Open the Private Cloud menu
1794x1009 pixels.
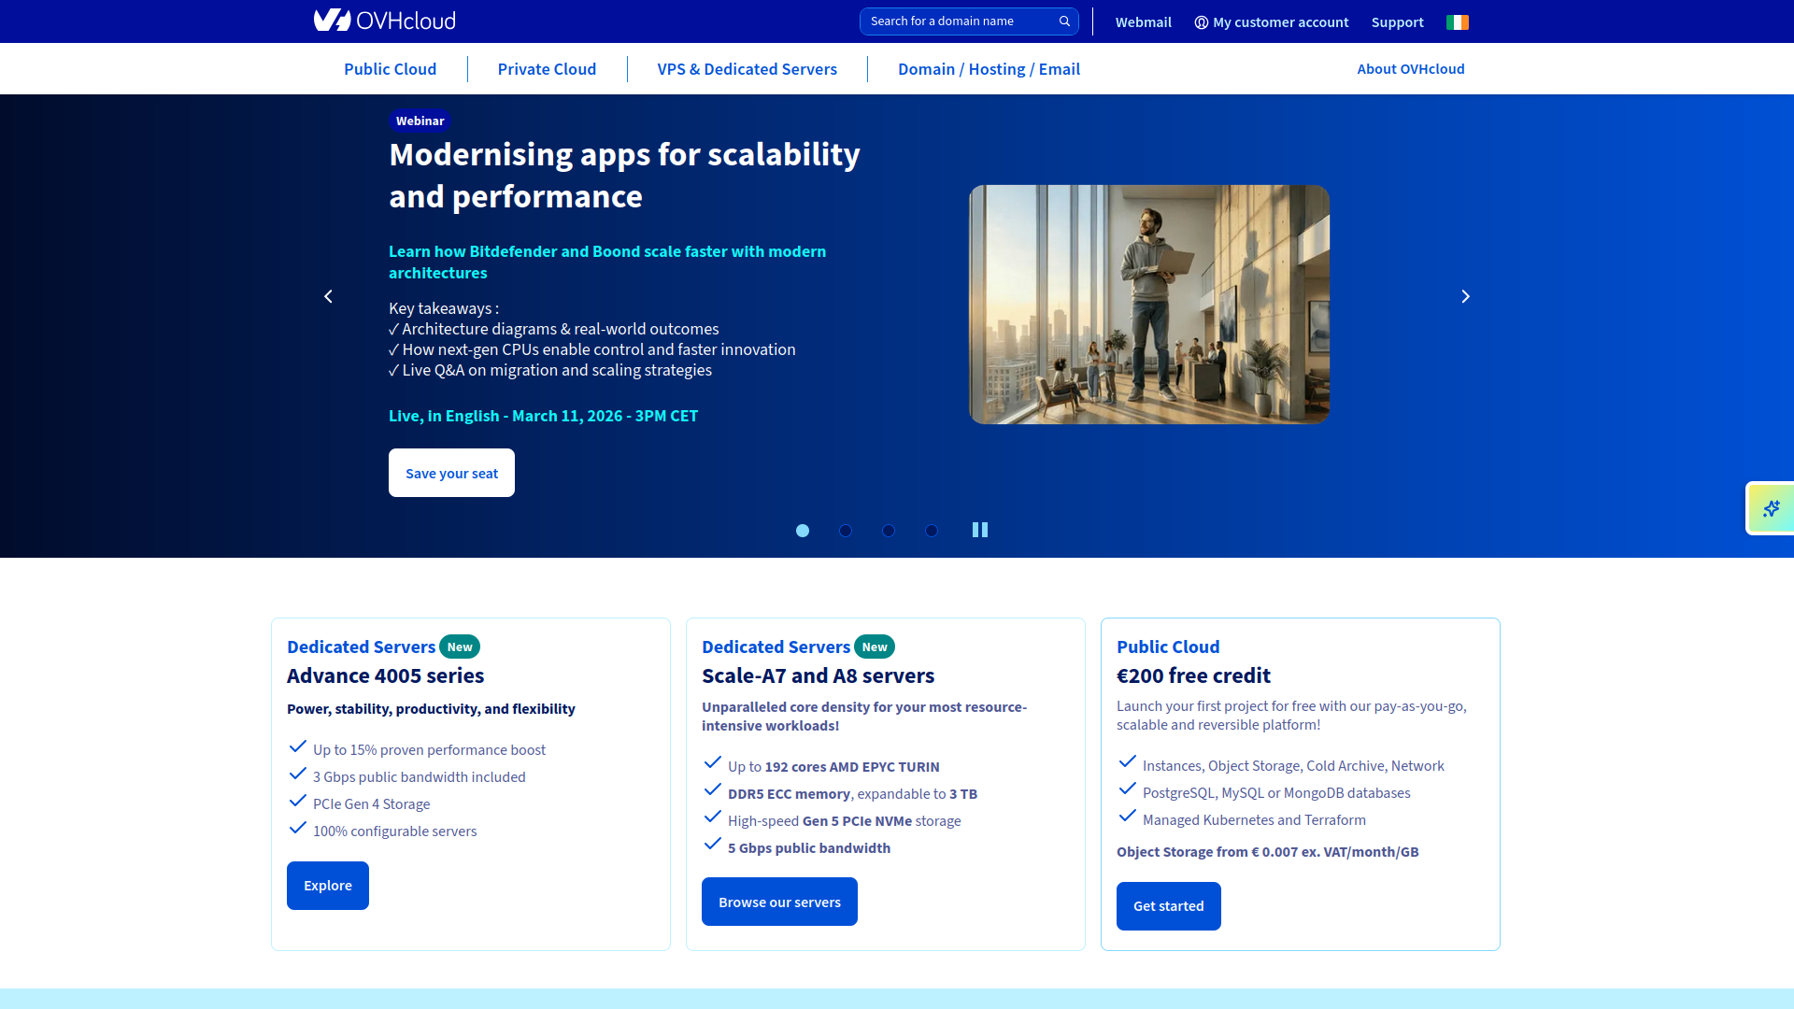[x=547, y=68]
